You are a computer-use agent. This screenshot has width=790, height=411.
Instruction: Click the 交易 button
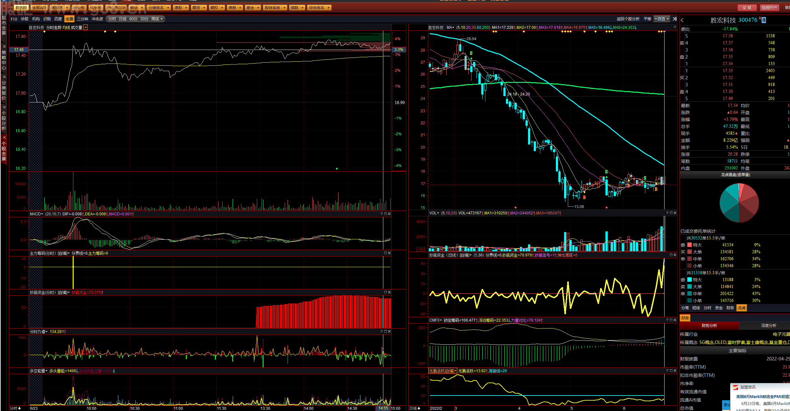(747, 8)
